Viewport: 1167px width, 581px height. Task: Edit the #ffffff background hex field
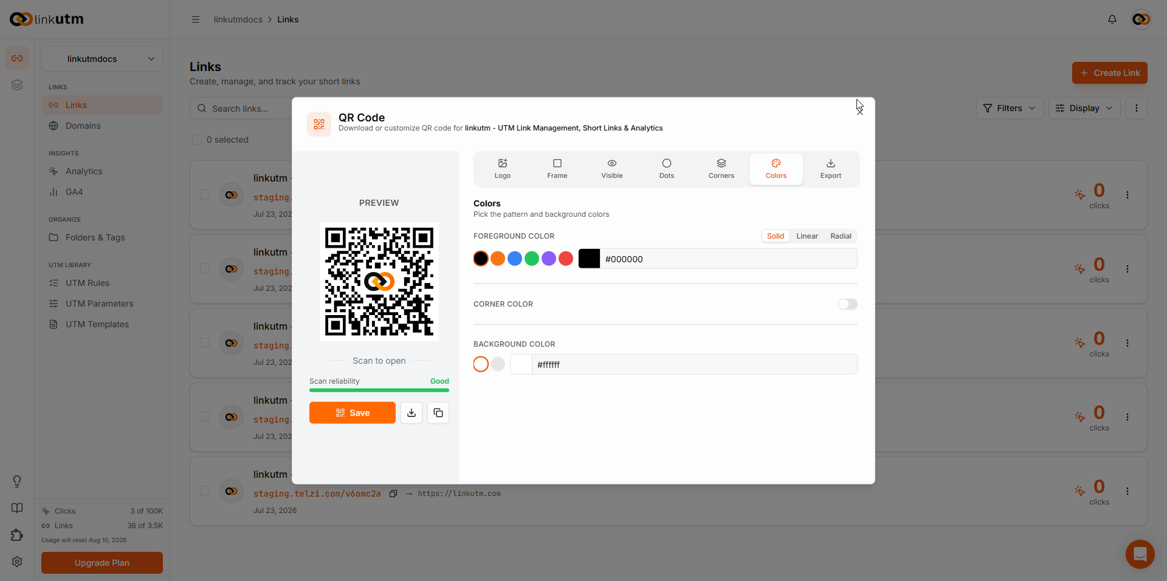pos(695,364)
